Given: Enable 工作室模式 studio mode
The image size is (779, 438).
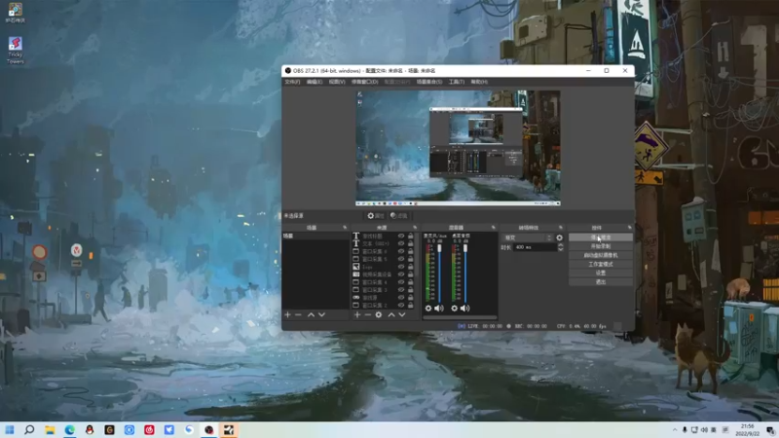Looking at the screenshot, I should (x=601, y=264).
